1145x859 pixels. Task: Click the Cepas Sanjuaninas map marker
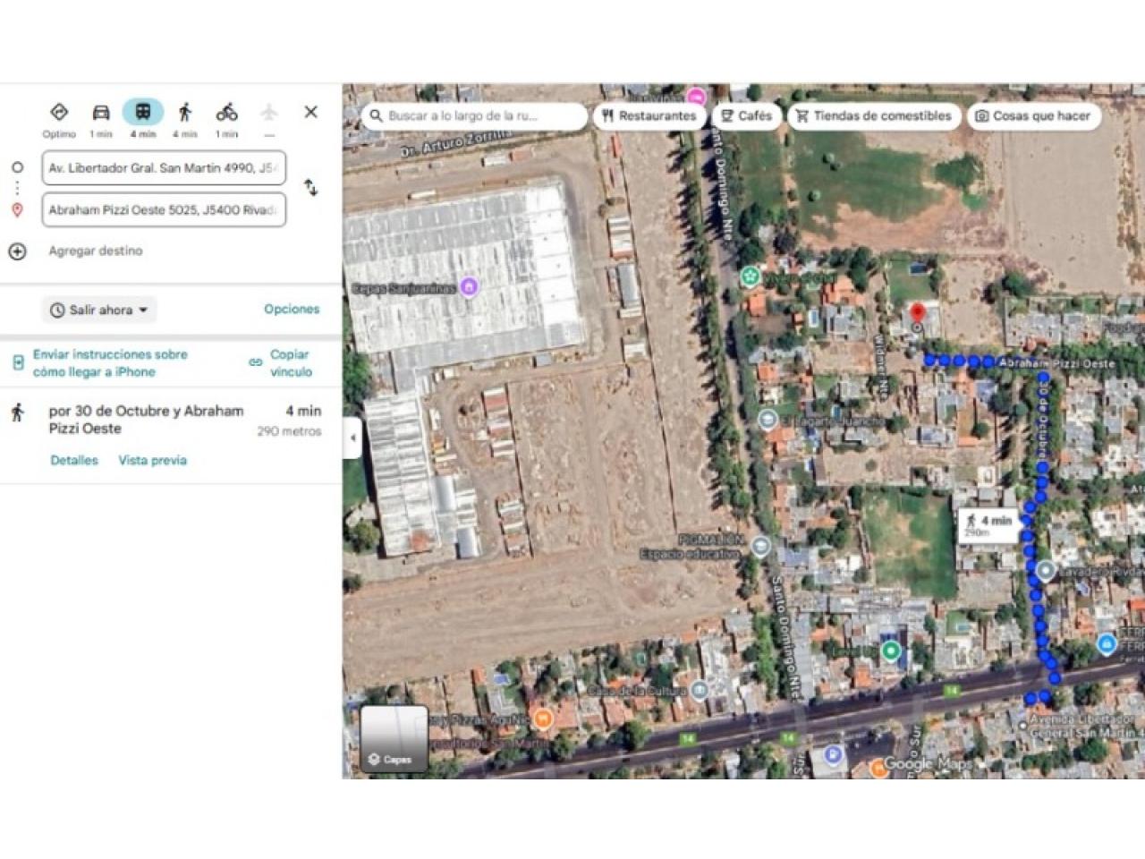tap(468, 287)
